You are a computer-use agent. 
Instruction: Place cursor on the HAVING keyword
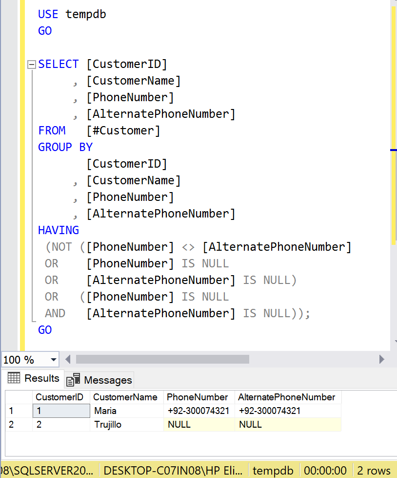(x=59, y=230)
